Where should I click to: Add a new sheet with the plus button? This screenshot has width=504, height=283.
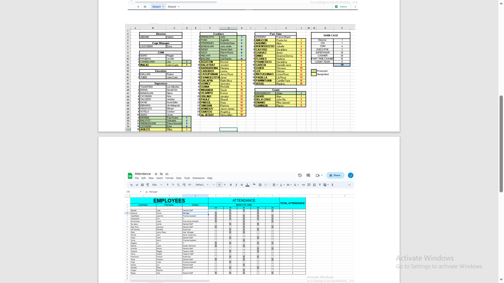pos(138,7)
